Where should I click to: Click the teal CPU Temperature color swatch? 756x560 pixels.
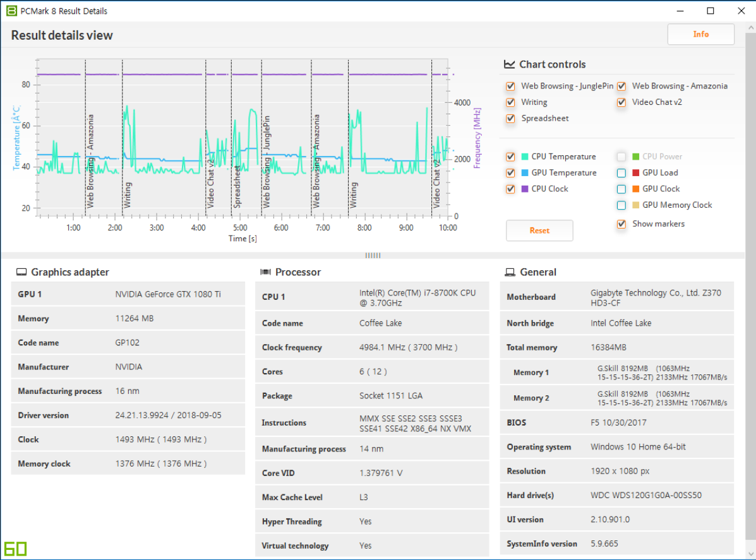pyautogui.click(x=525, y=157)
